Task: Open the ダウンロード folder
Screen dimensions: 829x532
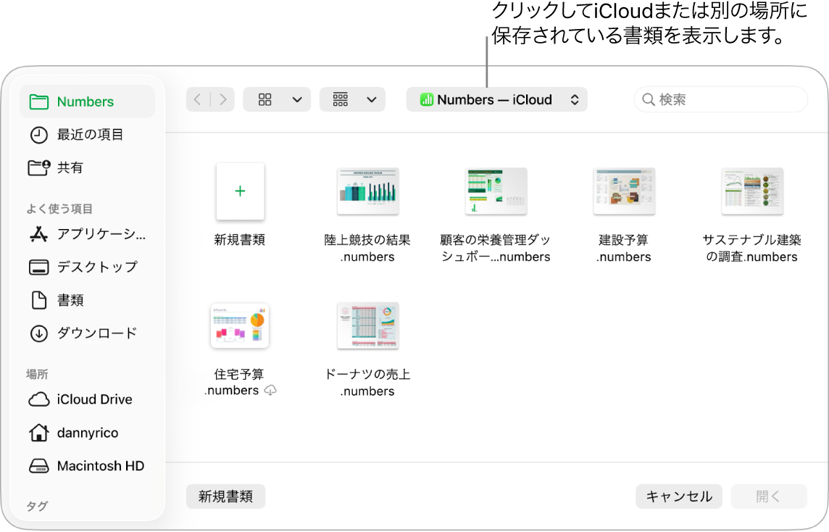Action: click(x=93, y=333)
